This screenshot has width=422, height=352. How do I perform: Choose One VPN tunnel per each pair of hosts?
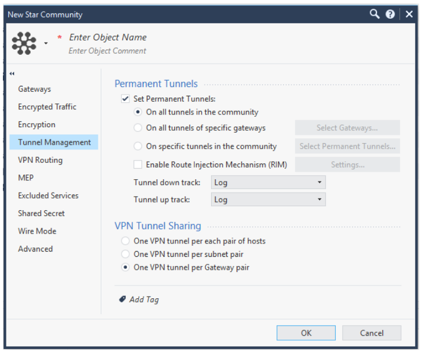[x=125, y=241]
